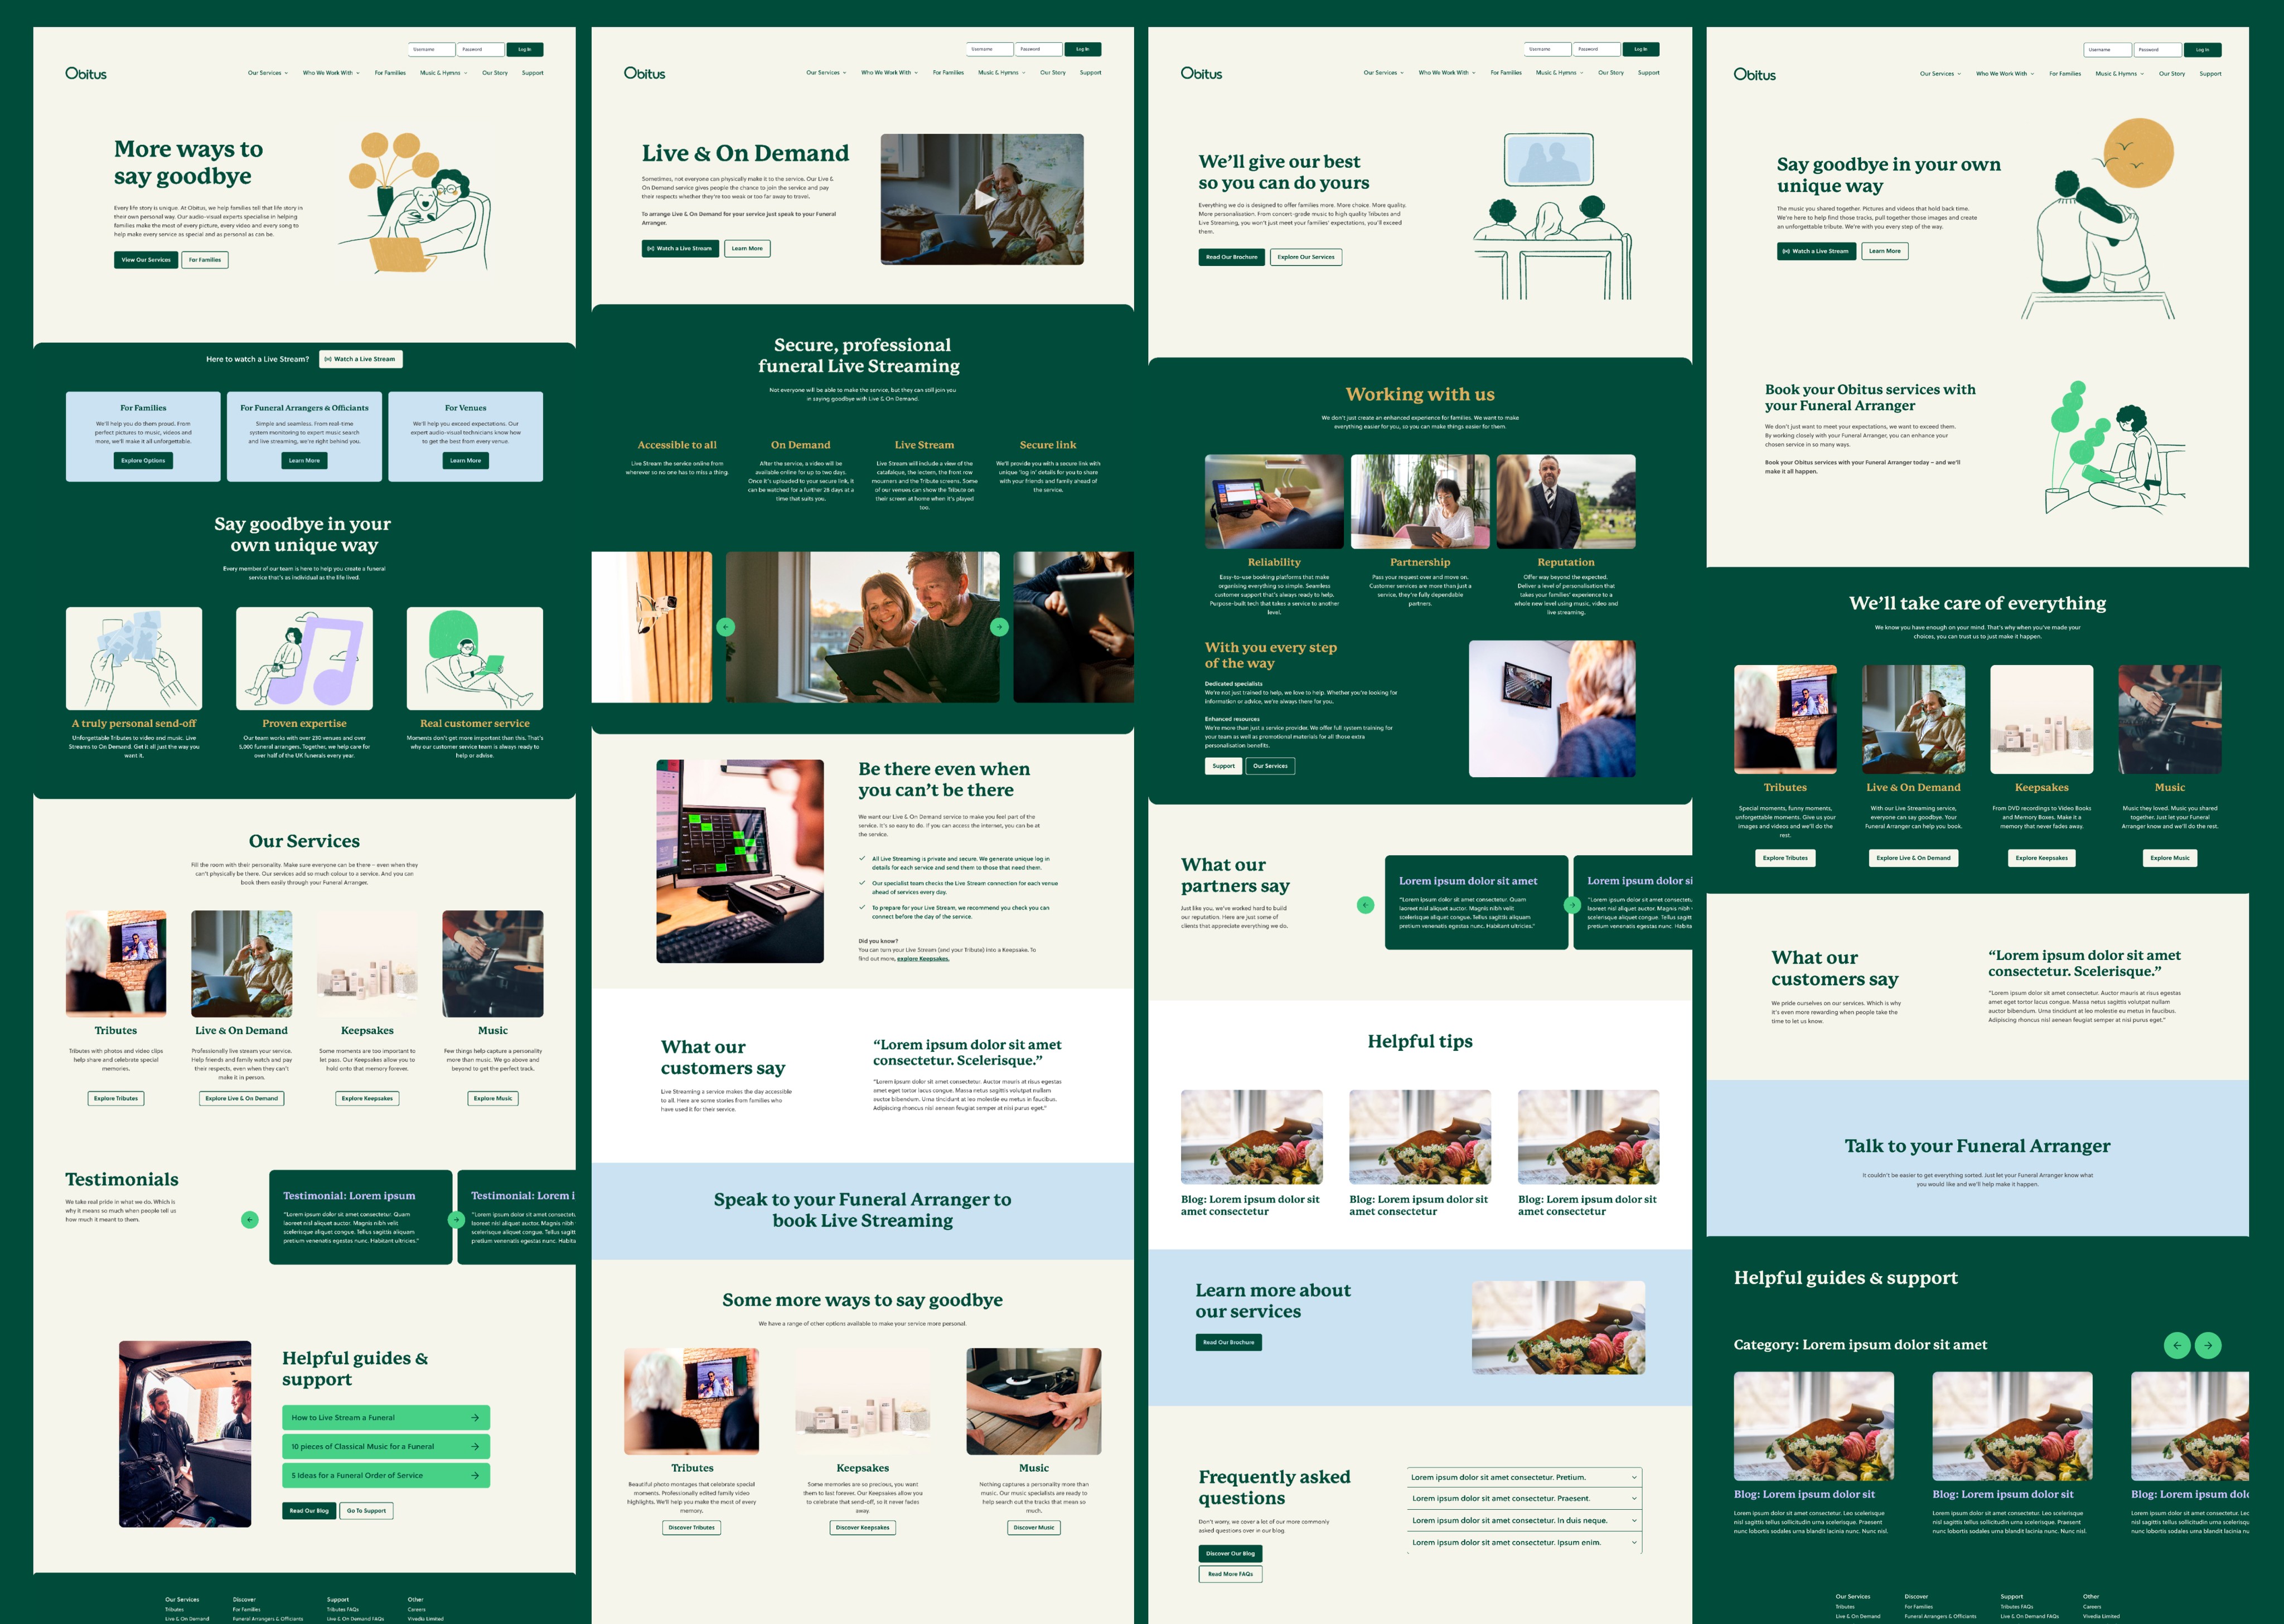The width and height of the screenshot is (2284, 1624).
Task: Click previous arrow in What our partners say
Action: 1365,905
